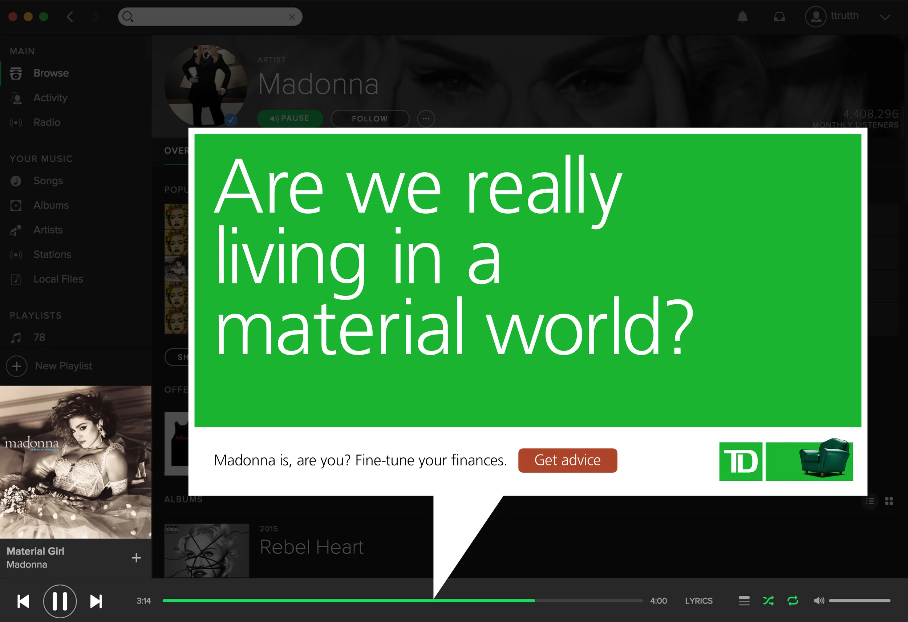Switch albums to list view

(870, 501)
